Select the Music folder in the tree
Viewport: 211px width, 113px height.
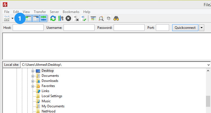coord(46,101)
